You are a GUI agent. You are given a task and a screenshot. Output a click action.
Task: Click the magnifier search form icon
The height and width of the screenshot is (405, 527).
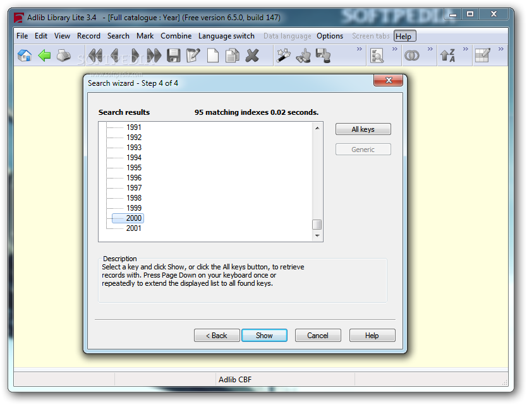coord(377,56)
